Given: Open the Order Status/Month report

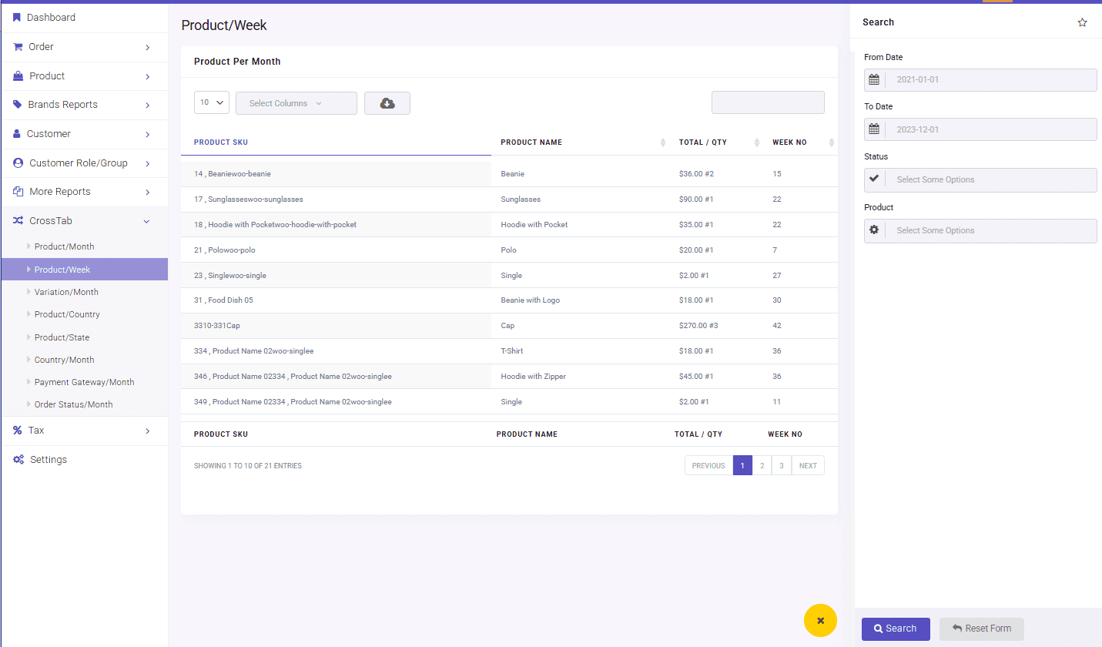Looking at the screenshot, I should pyautogui.click(x=73, y=404).
